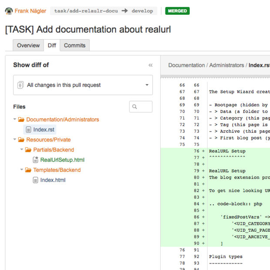Click the Index.html file icon under Templates

tap(36, 180)
